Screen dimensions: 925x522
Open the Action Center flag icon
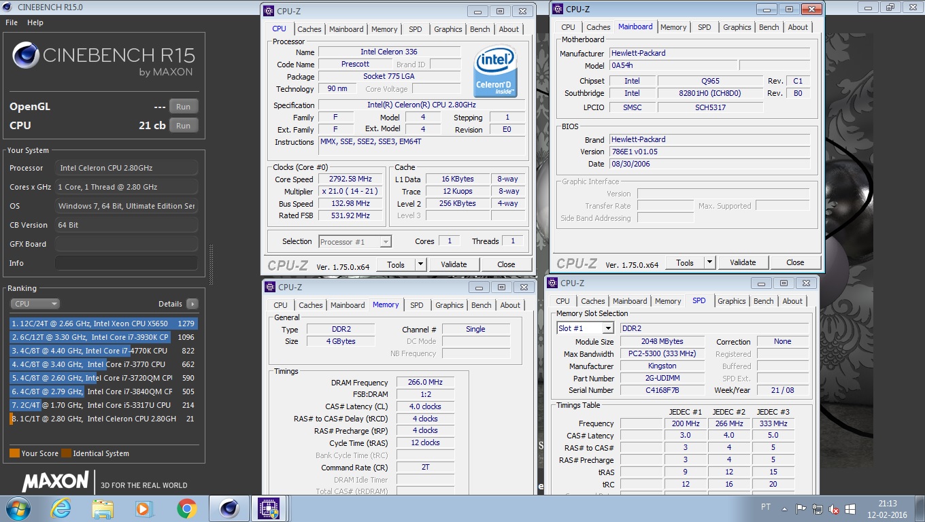click(x=801, y=509)
